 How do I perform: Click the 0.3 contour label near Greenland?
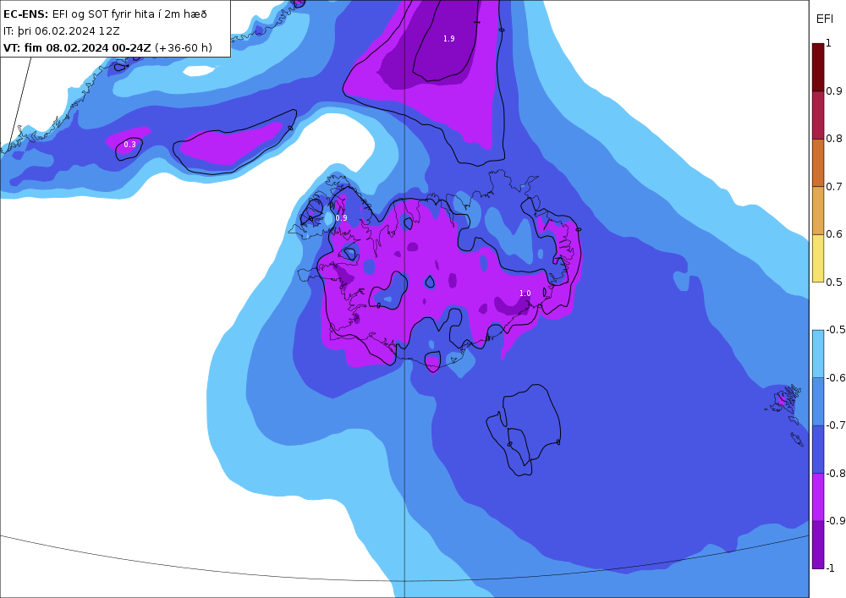coord(130,145)
